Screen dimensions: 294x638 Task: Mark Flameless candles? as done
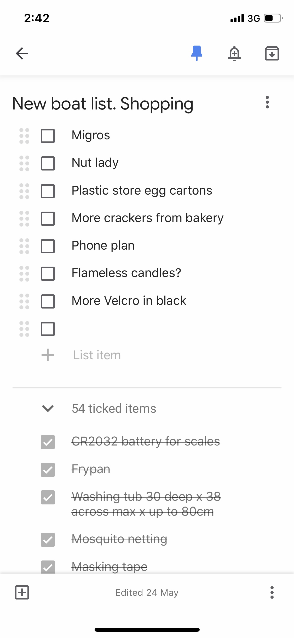click(x=48, y=273)
